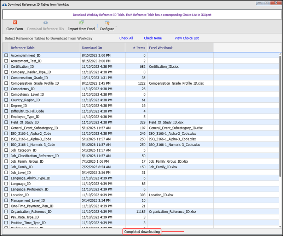
Task: Sort by the # Items column header
Action: (136, 48)
